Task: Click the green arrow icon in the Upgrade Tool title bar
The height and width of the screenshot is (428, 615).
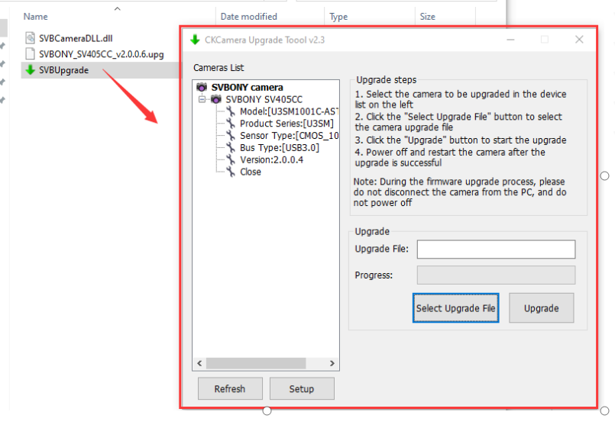Action: pyautogui.click(x=195, y=40)
